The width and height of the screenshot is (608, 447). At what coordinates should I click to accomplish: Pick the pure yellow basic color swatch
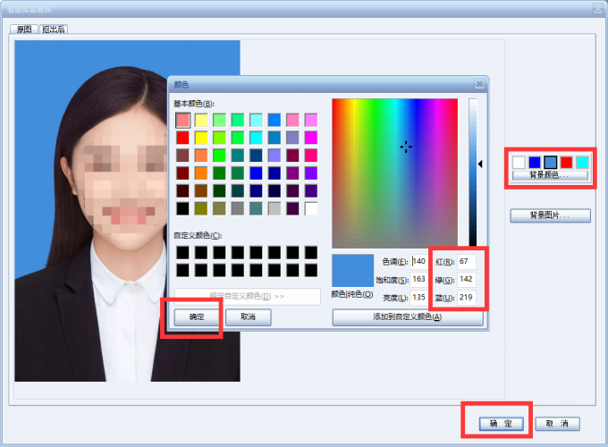click(x=201, y=138)
